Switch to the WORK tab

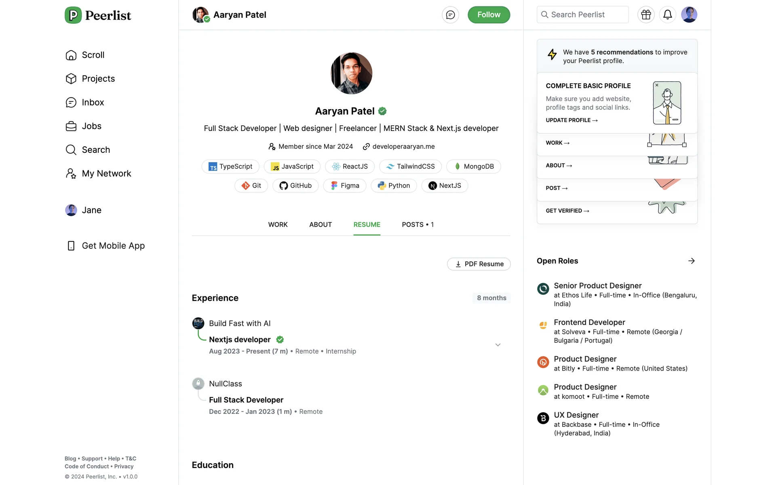coord(278,225)
